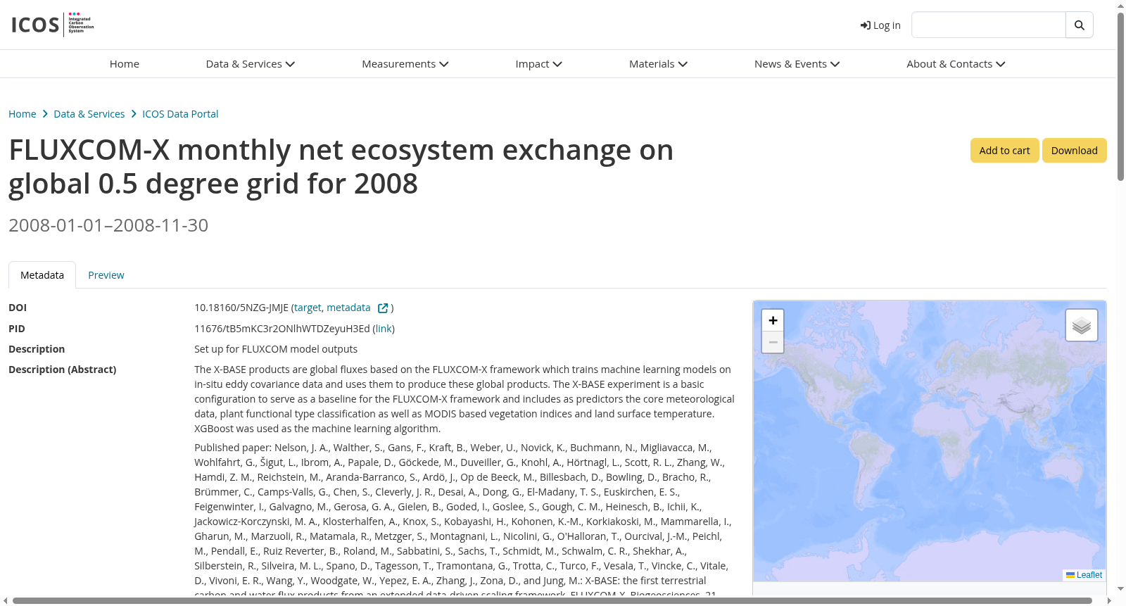Screen dimensions: 1126x606
Task: Open the DOI target link
Action: tap(308, 308)
